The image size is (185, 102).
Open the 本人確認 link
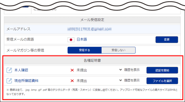point(21,70)
